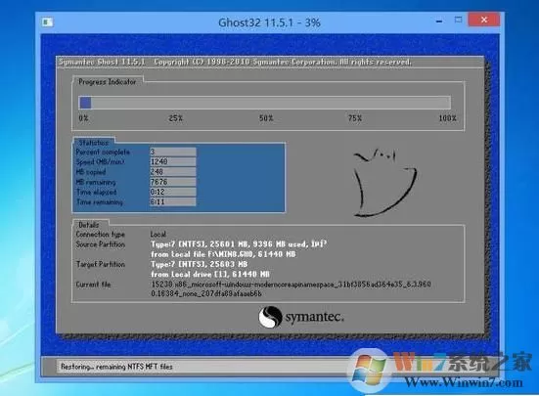Click the ghost mascot drawing
Image resolution: width=539 pixels, height=396 pixels.
point(384,183)
